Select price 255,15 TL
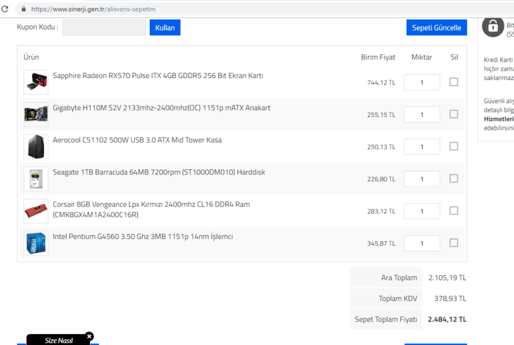The image size is (514, 345). click(x=382, y=115)
